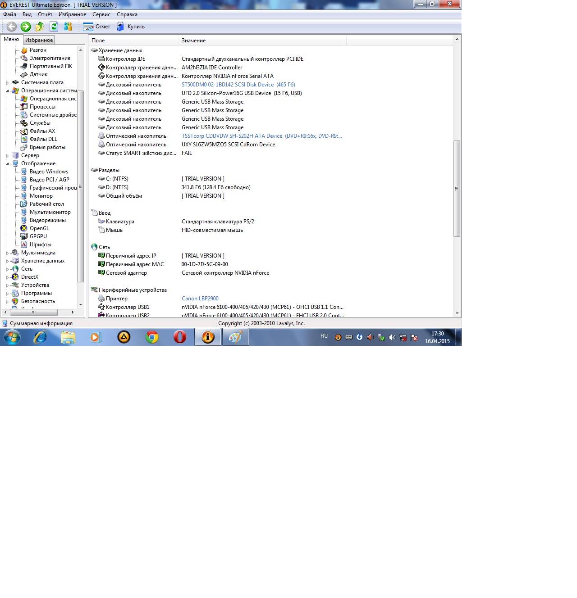Open Google Chrome from the taskbar

pos(152,337)
